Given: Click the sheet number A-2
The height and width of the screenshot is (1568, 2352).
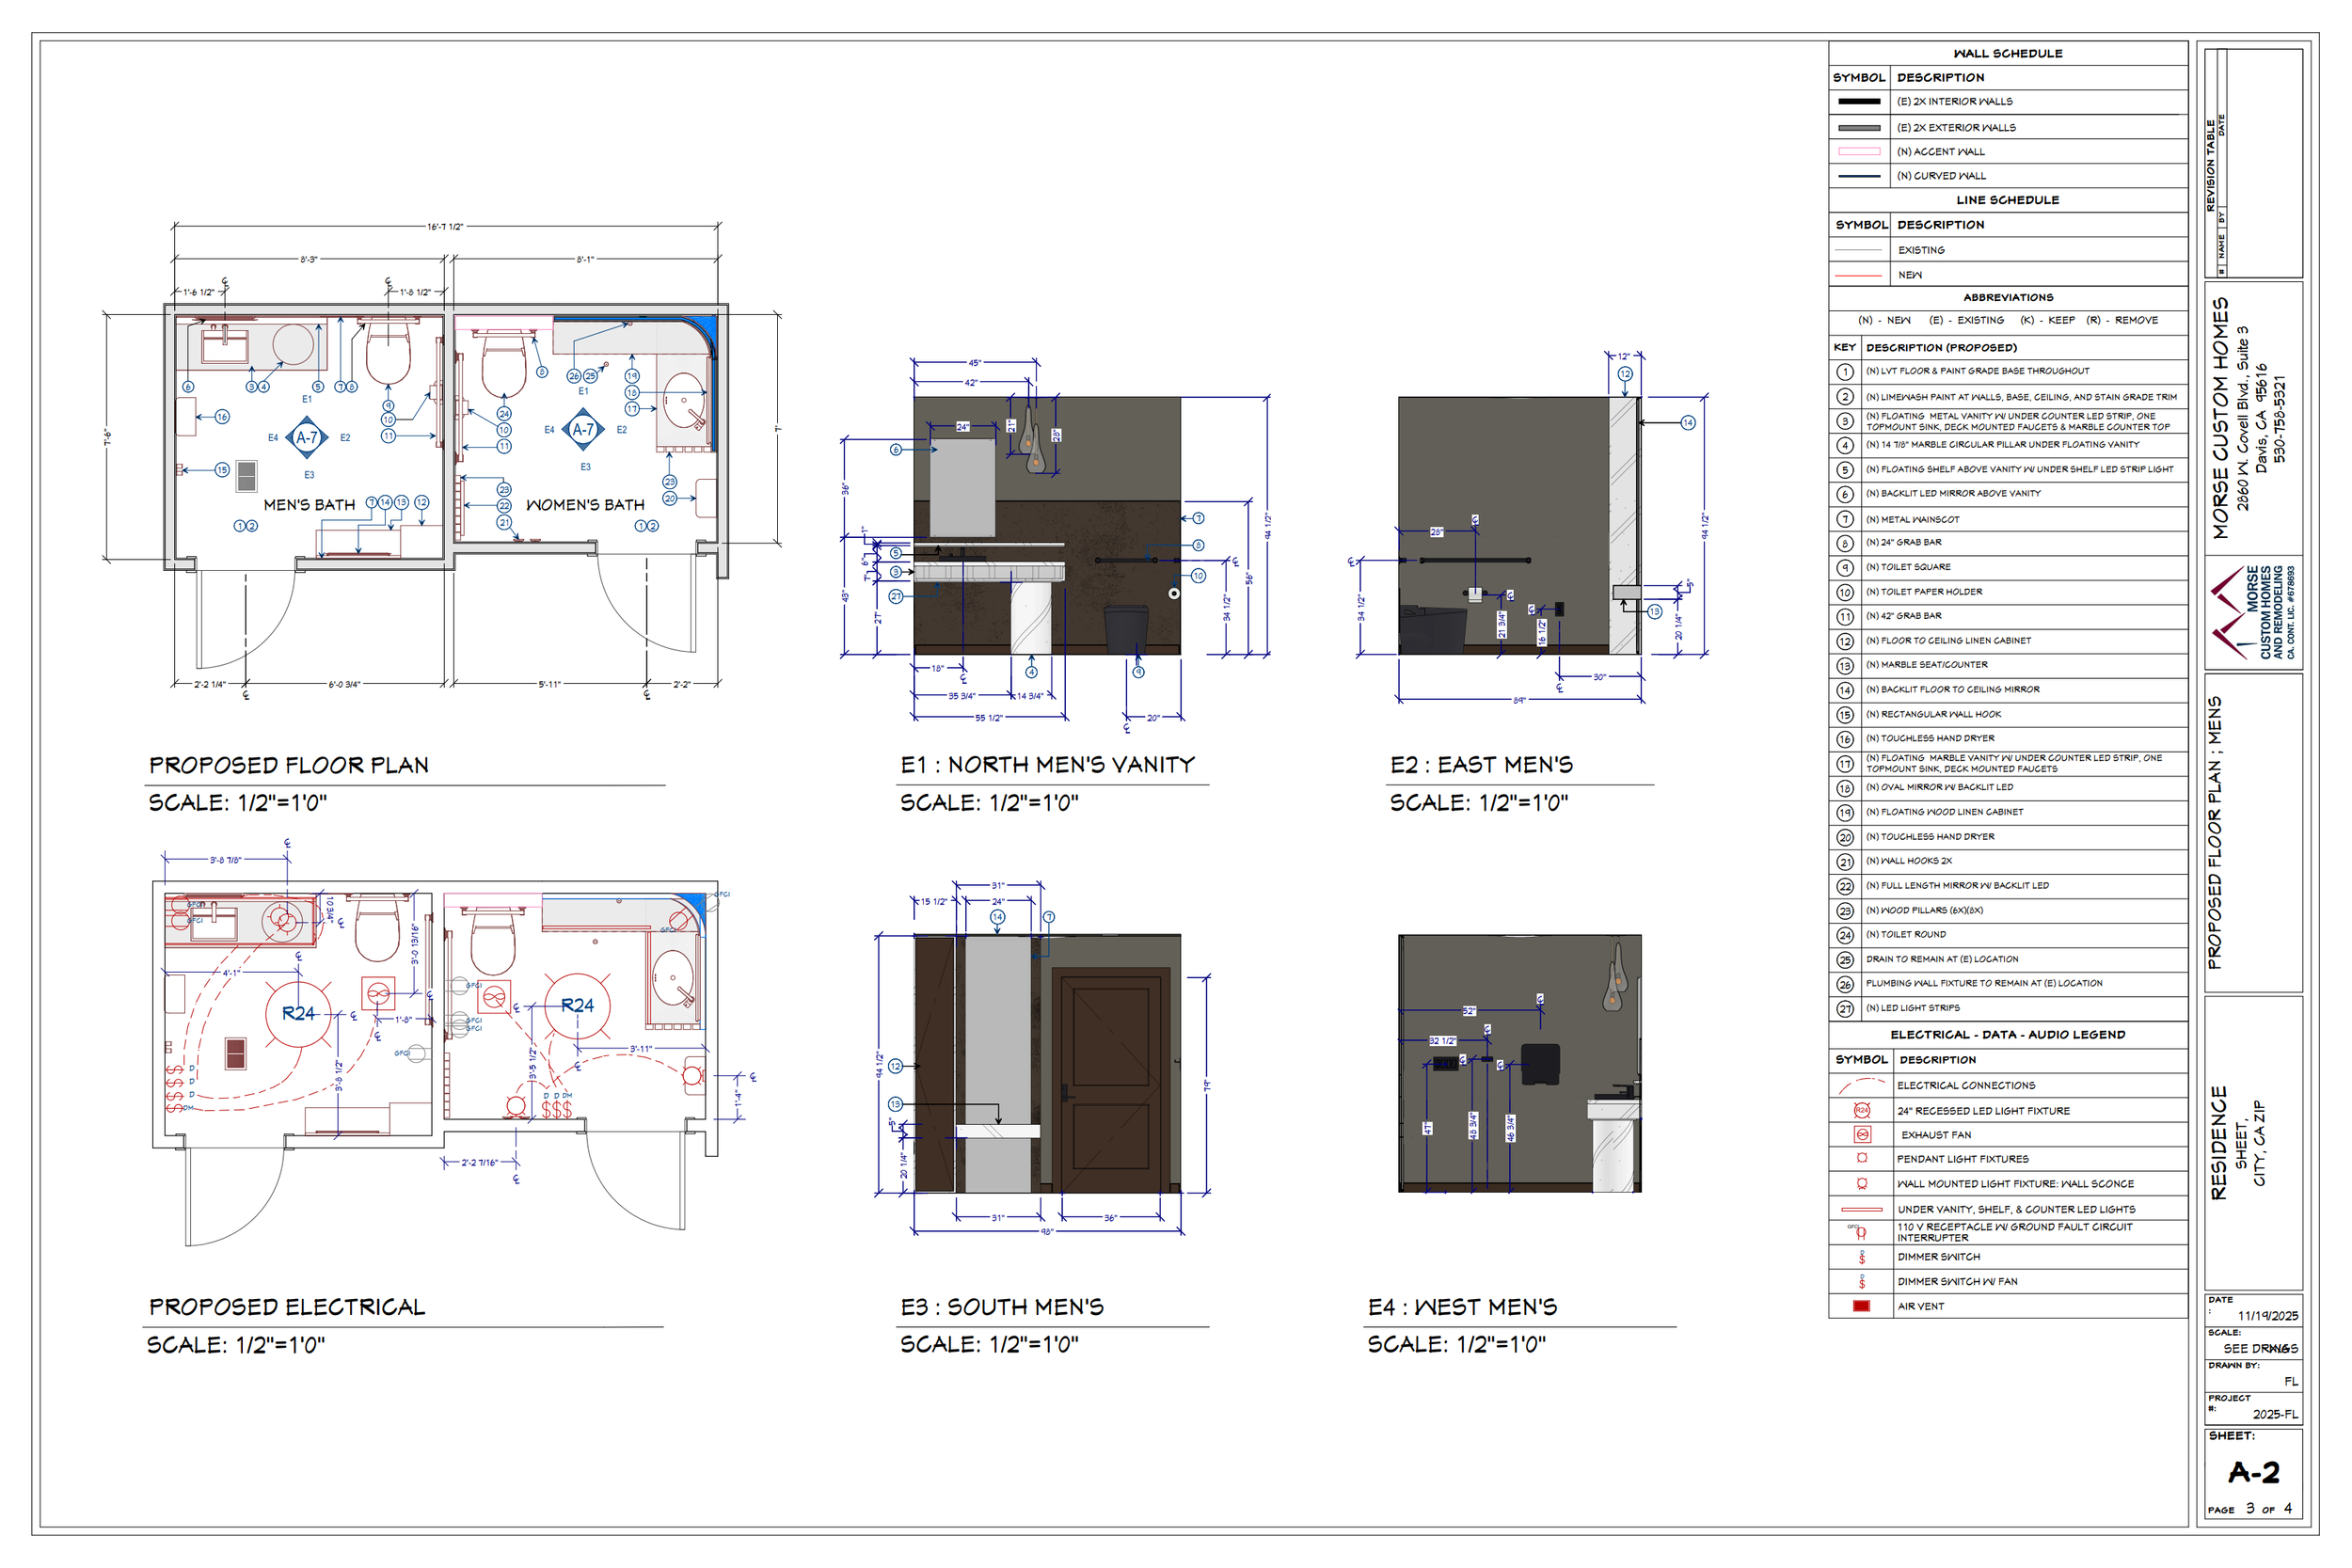Looking at the screenshot, I should coord(2253,1472).
